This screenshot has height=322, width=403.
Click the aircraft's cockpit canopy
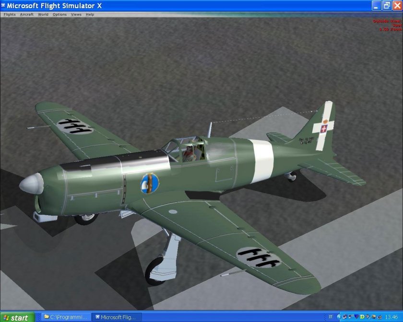point(185,149)
